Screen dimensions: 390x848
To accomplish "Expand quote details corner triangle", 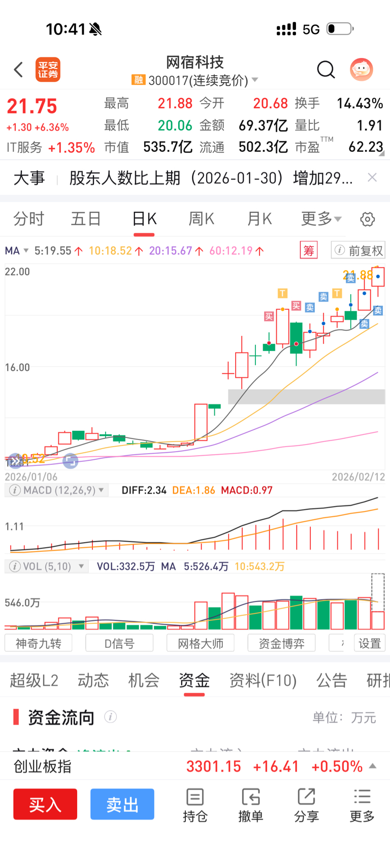I will tap(381, 153).
